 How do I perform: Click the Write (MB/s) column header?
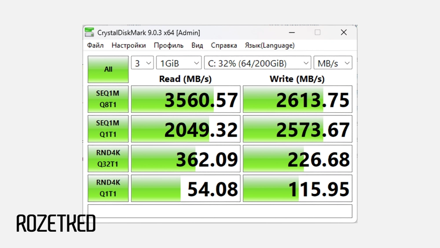(x=297, y=79)
